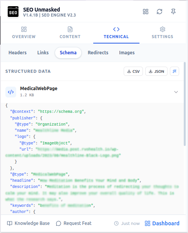
Task: Open the Settings tab
Action: pyautogui.click(x=163, y=33)
